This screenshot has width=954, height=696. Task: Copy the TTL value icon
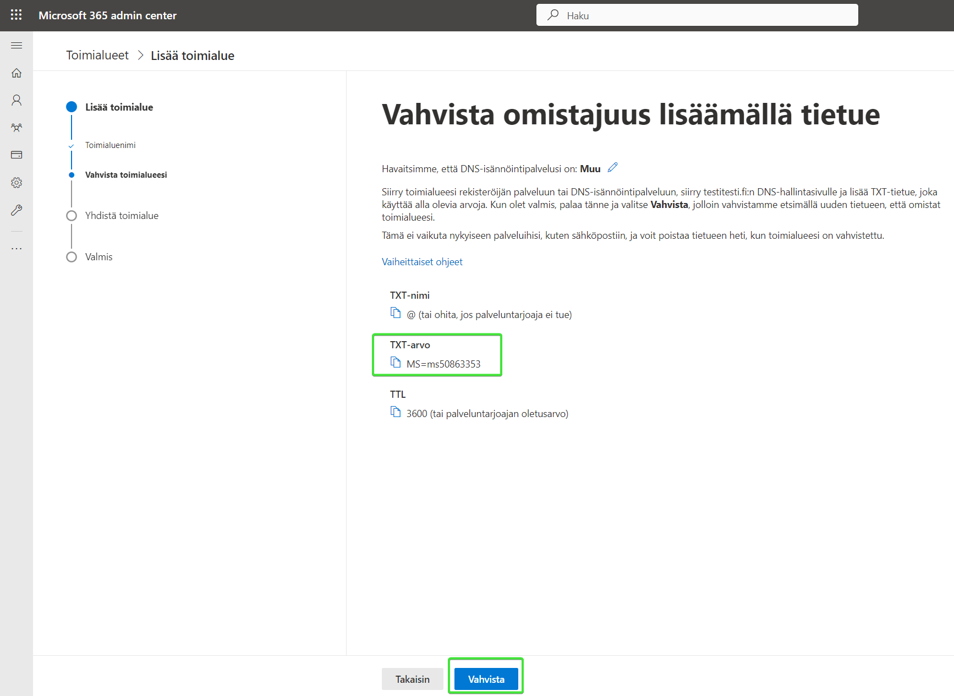[x=396, y=412]
